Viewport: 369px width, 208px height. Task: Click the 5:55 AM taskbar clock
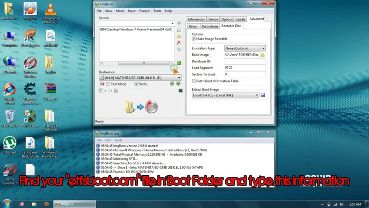tap(355, 204)
